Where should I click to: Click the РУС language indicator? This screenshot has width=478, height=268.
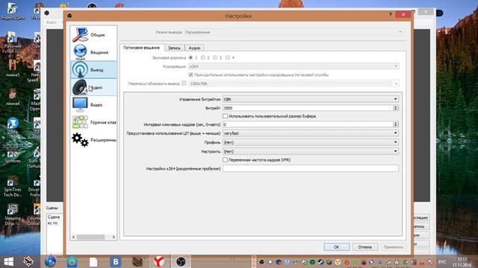pos(442,262)
